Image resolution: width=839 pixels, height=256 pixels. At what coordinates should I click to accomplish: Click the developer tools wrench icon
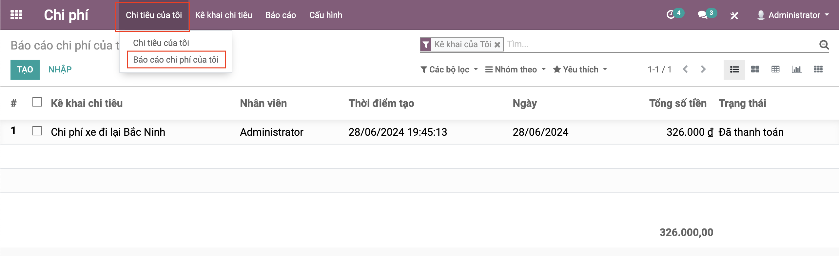(x=734, y=15)
